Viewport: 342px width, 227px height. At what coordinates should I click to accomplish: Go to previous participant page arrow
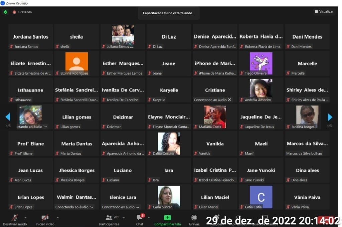(8, 117)
